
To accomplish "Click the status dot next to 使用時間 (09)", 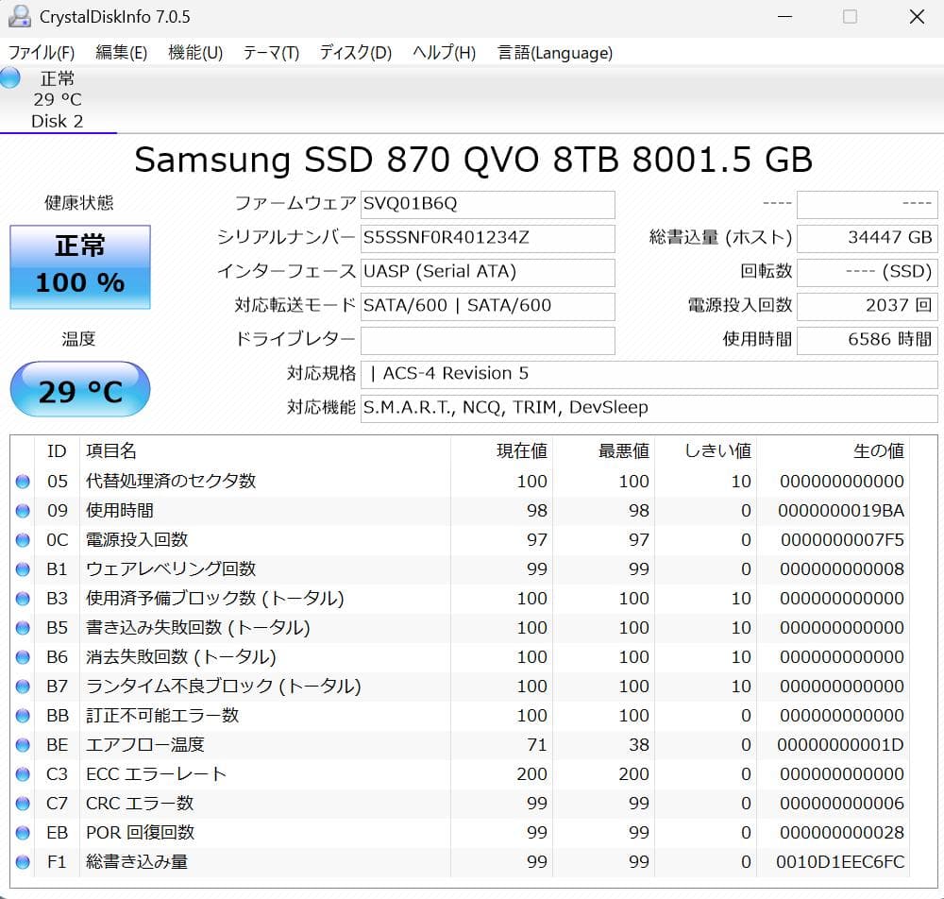I will pos(22,511).
